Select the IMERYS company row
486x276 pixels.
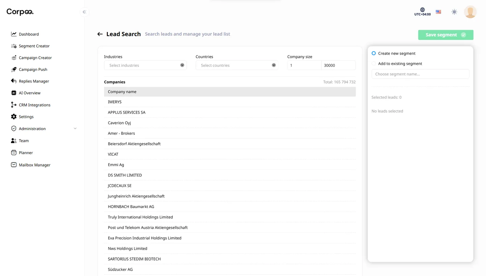click(x=230, y=102)
